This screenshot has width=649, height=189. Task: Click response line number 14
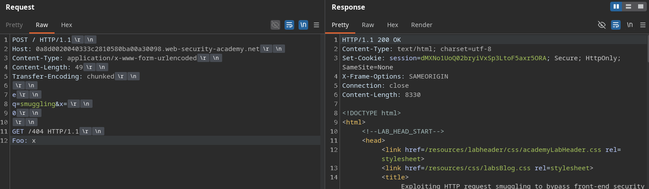(334, 177)
